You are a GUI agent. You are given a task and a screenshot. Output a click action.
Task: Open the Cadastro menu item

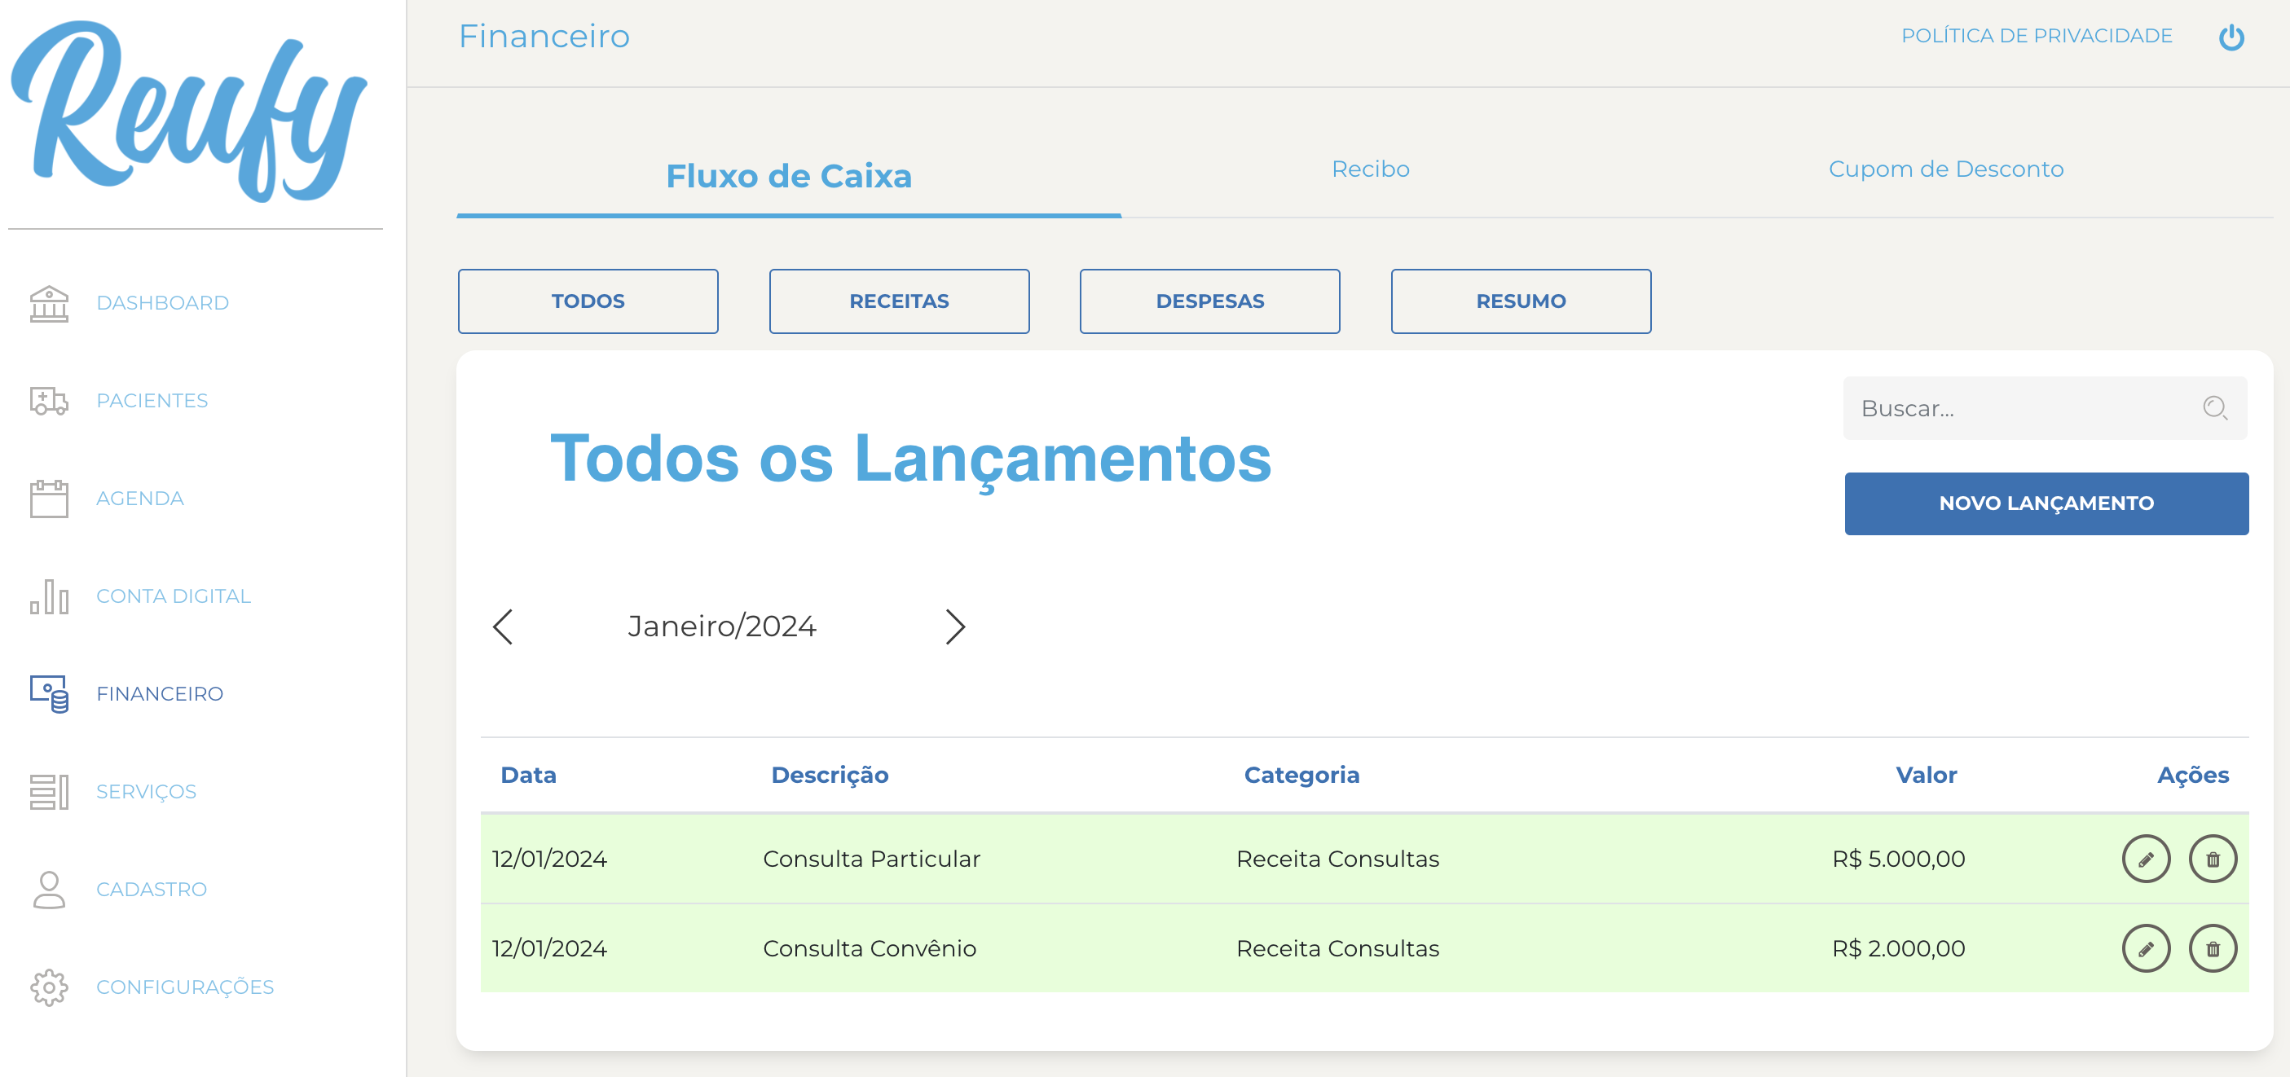(x=151, y=890)
